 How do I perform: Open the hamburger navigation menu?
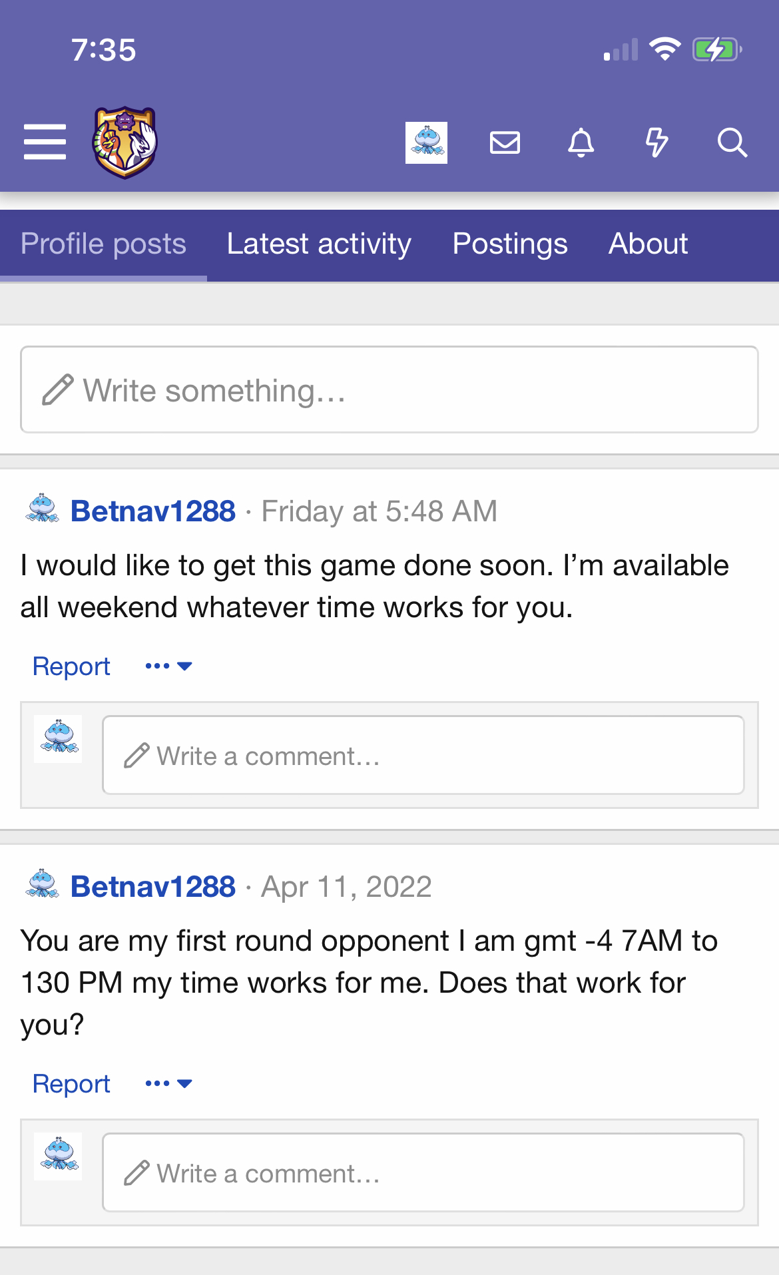pos(45,142)
